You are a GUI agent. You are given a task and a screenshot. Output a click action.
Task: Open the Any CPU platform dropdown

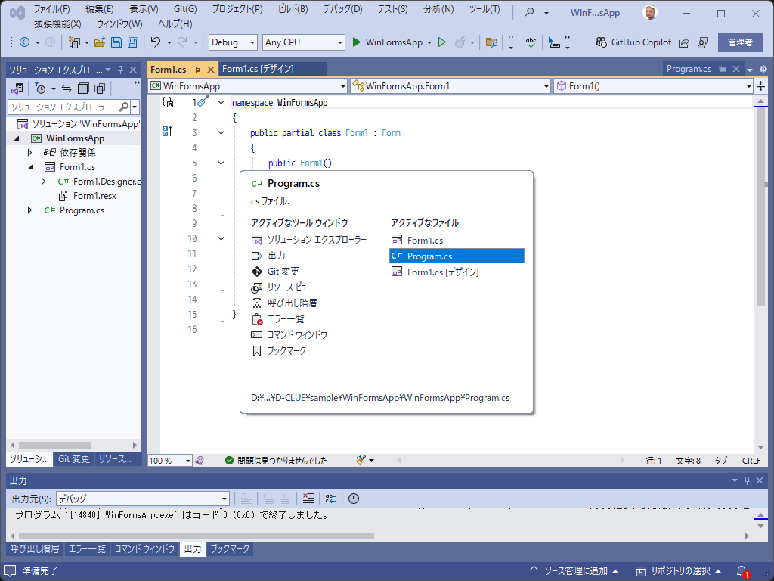(x=303, y=42)
